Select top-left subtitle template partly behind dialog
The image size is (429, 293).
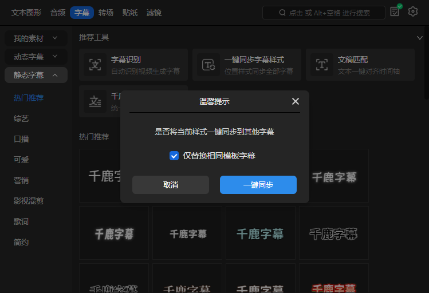100,176
